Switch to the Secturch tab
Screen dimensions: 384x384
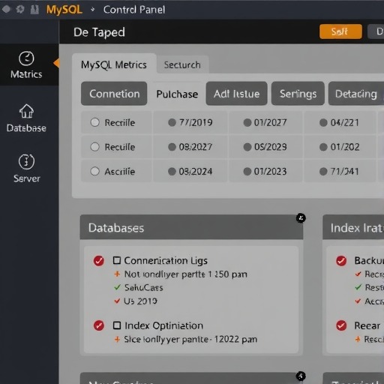click(182, 64)
